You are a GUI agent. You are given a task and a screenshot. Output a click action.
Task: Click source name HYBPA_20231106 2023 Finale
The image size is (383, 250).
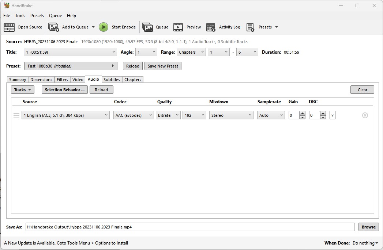pyautogui.click(x=51, y=42)
